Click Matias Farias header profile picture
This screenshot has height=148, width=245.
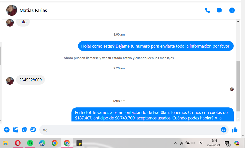point(12,10)
